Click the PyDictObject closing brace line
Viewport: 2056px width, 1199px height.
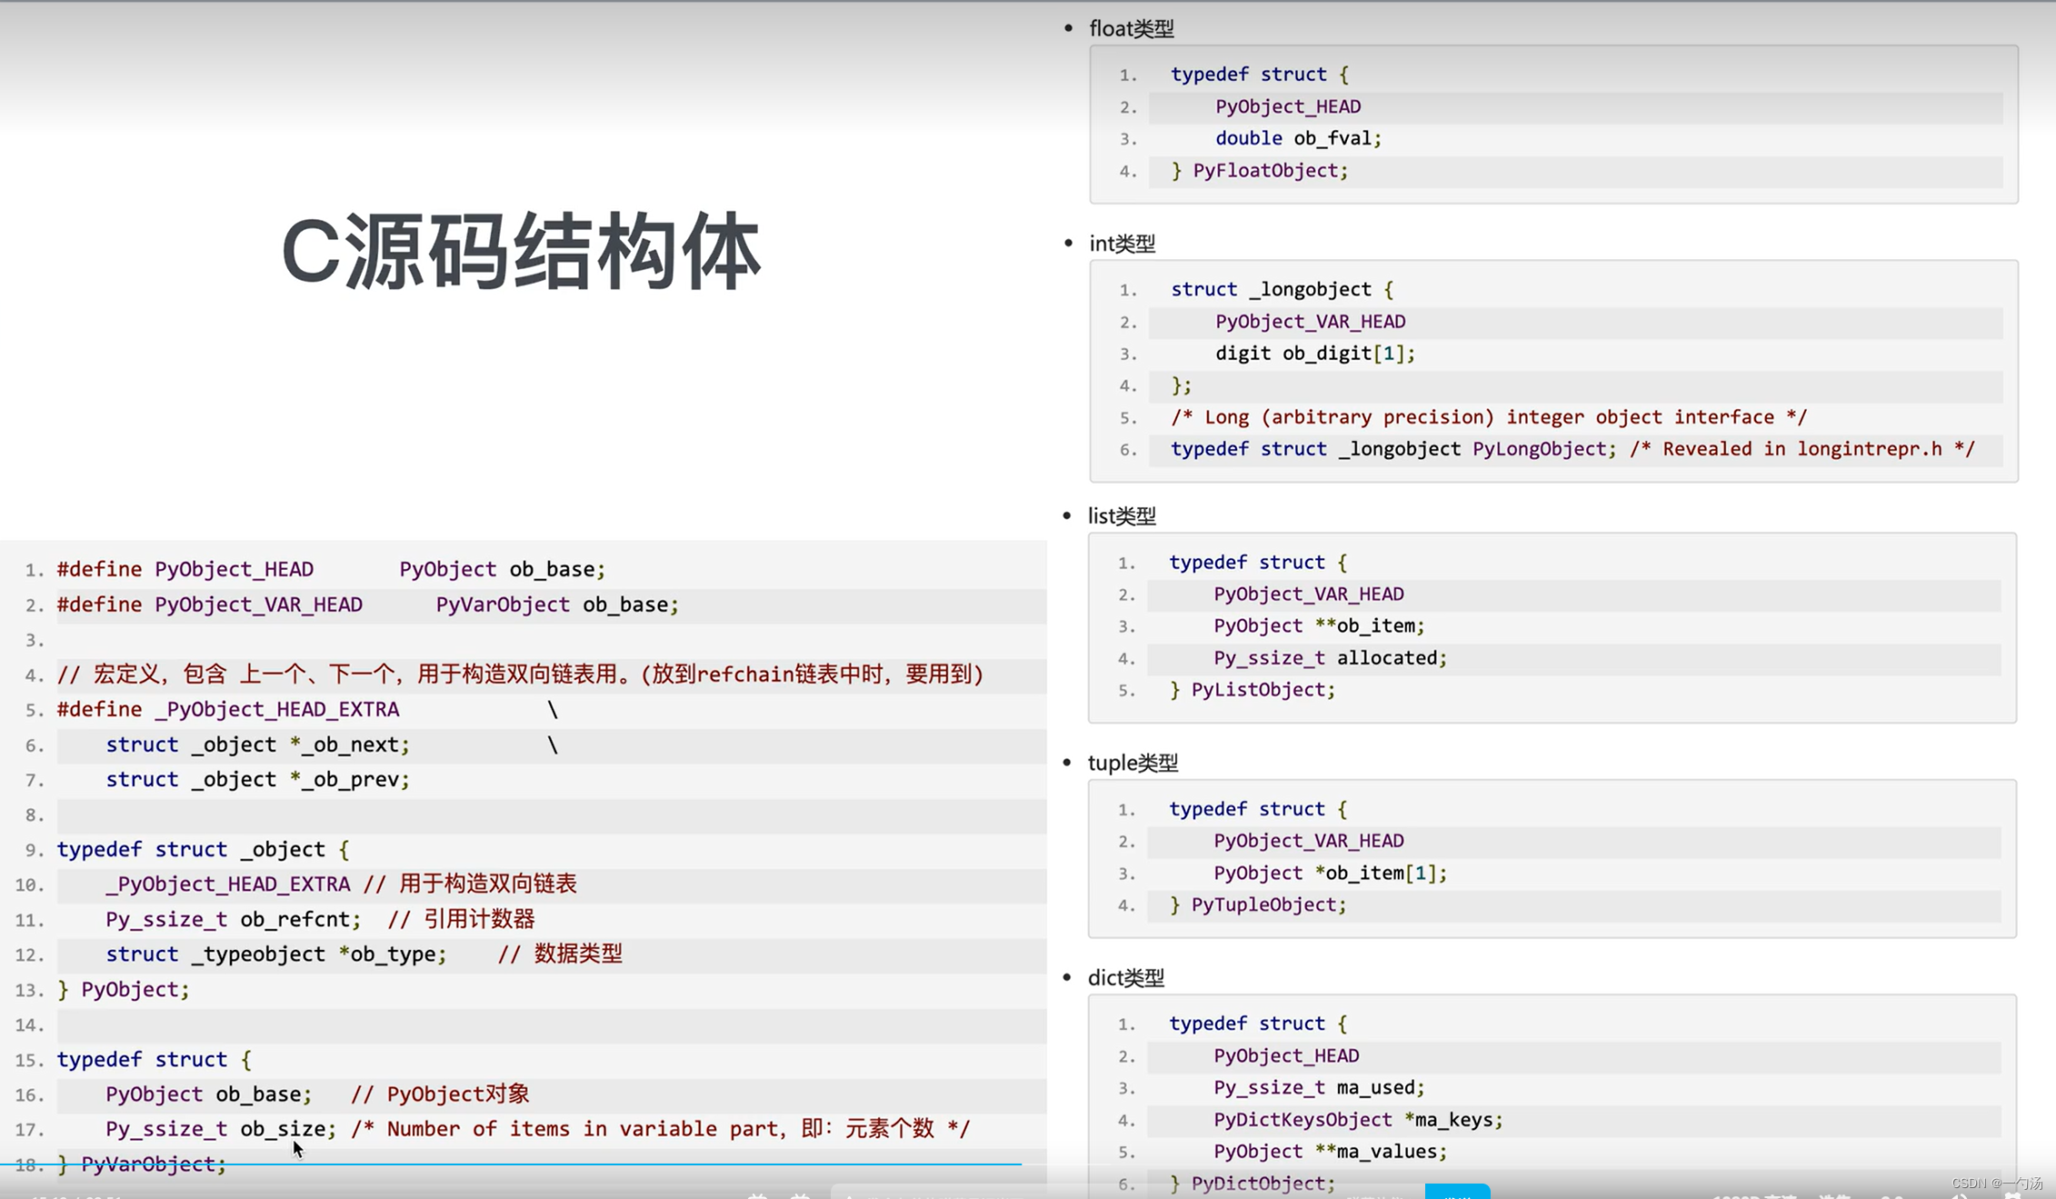(1253, 1183)
